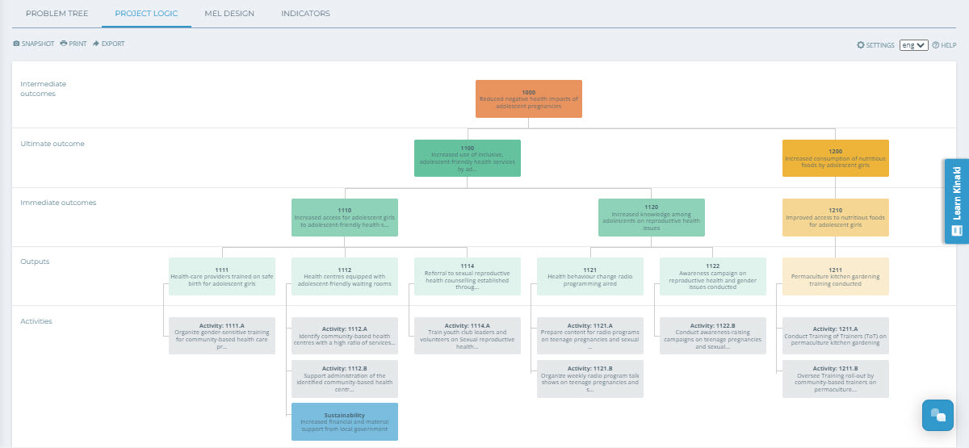Click the green outcome node 1100
This screenshot has width=969, height=448.
(467, 158)
